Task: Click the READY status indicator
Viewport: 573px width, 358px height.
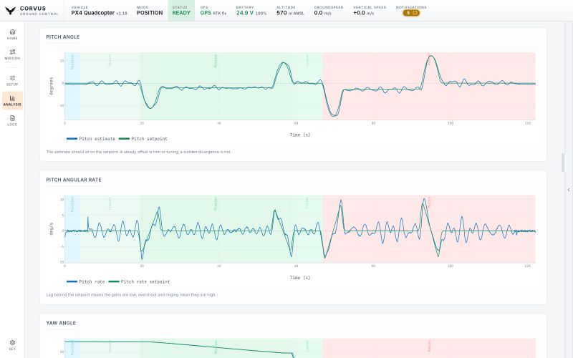Action: coord(181,11)
